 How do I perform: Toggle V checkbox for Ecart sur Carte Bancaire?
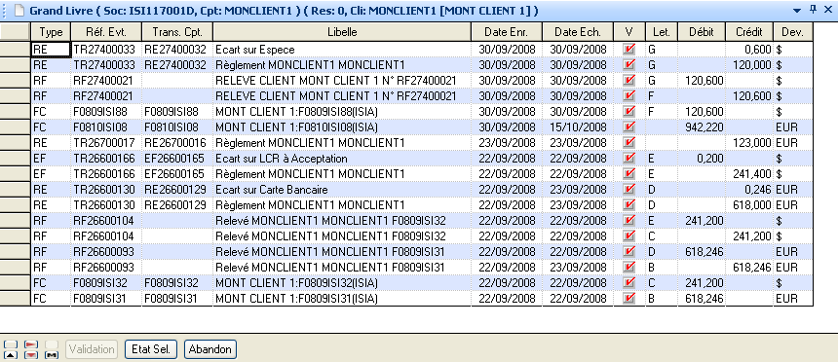629,190
